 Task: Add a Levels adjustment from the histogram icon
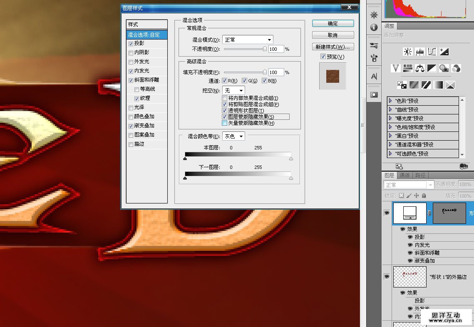pos(419,52)
